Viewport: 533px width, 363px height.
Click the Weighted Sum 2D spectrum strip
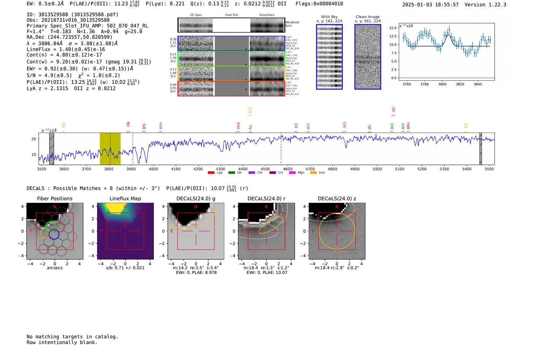coord(231,25)
